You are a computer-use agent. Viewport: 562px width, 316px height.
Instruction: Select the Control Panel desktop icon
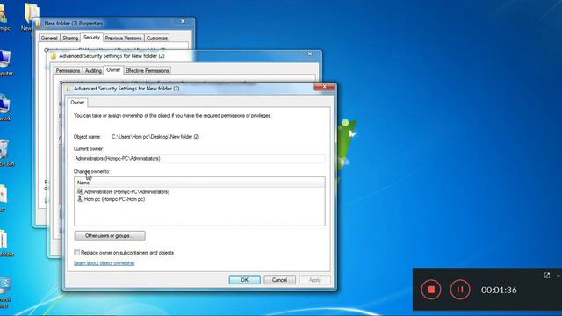coord(5,292)
